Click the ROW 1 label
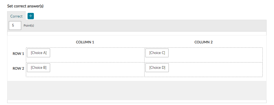 click(x=18, y=54)
